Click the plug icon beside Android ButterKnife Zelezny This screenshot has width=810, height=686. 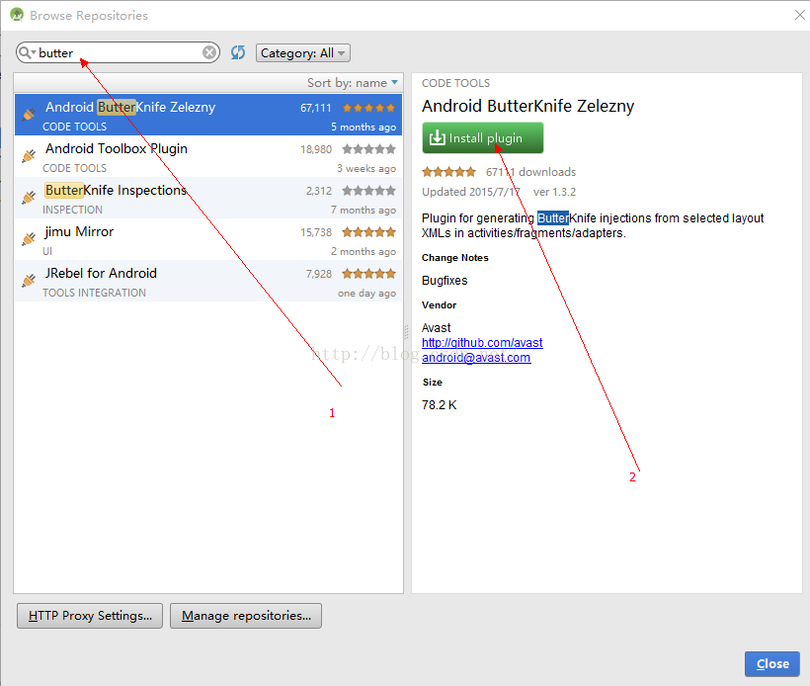point(29,115)
